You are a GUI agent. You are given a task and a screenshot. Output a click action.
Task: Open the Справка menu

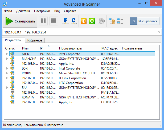(x=70, y=11)
